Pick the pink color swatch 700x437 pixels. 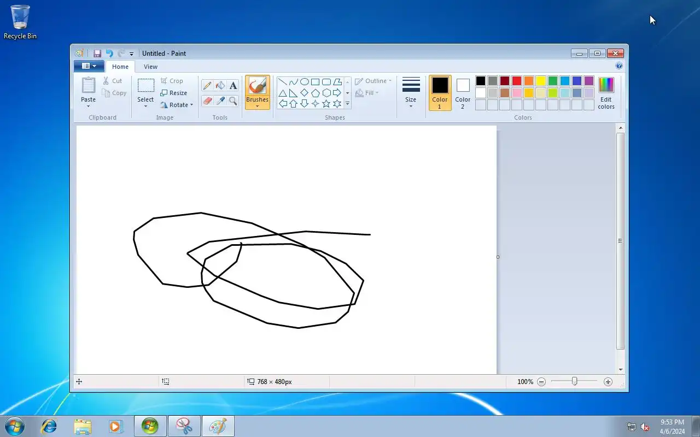517,93
